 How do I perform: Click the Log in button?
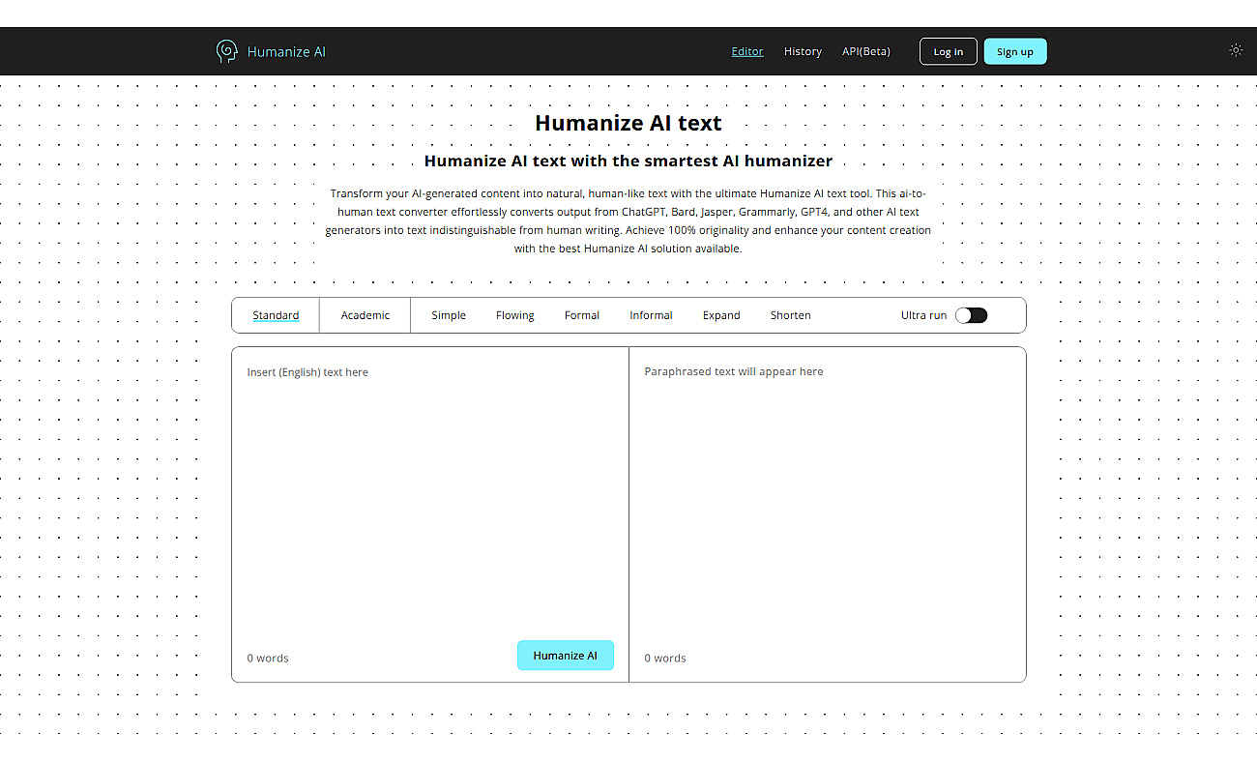click(949, 51)
